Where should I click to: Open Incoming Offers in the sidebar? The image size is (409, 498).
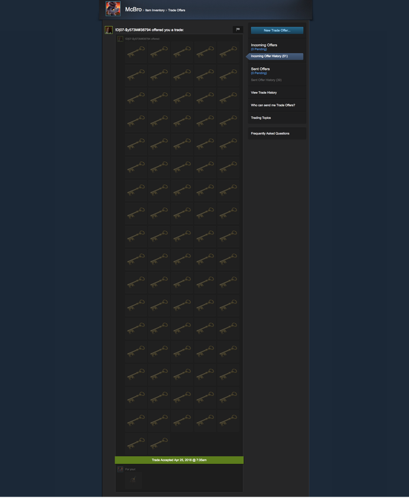point(264,45)
